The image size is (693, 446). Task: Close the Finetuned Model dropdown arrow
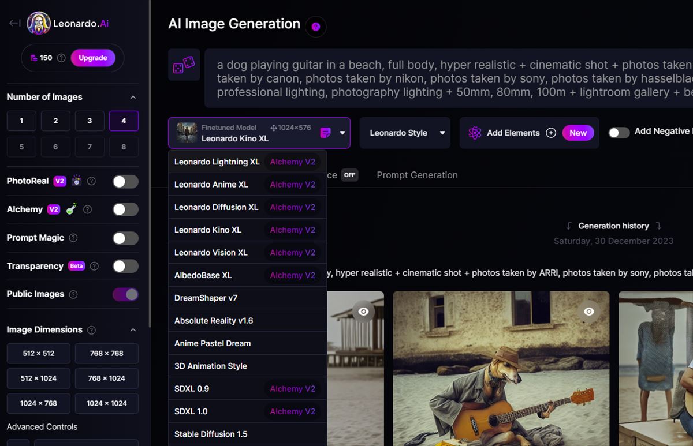tap(342, 133)
